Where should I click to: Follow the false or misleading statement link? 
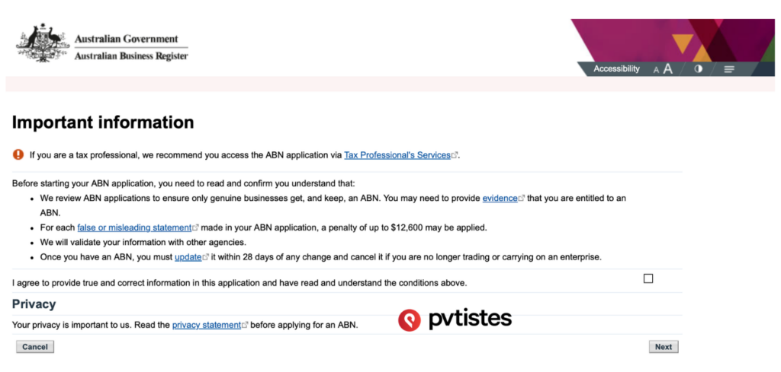[133, 227]
